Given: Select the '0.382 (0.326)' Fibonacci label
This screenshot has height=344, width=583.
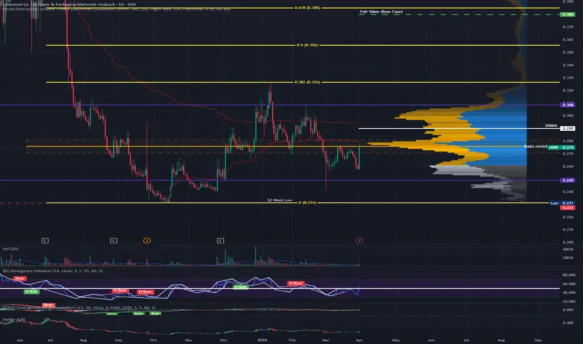Looking at the screenshot, I should click(x=307, y=82).
